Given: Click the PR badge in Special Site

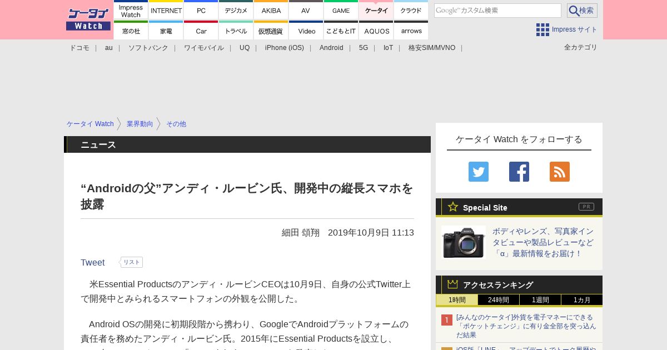Looking at the screenshot, I should [x=586, y=207].
